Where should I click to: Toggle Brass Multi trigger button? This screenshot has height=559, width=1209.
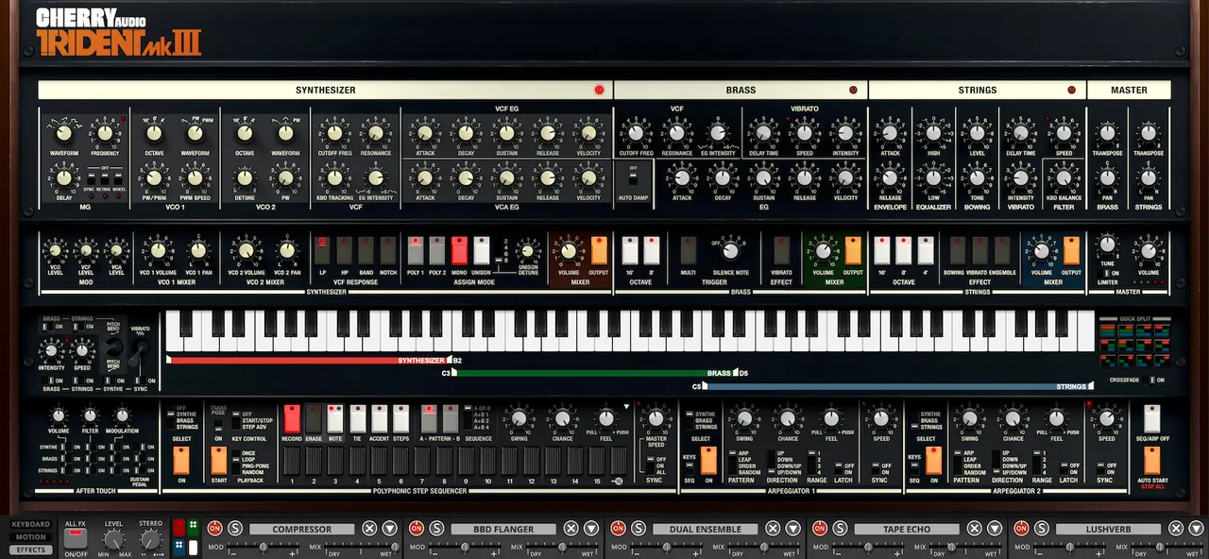(689, 250)
